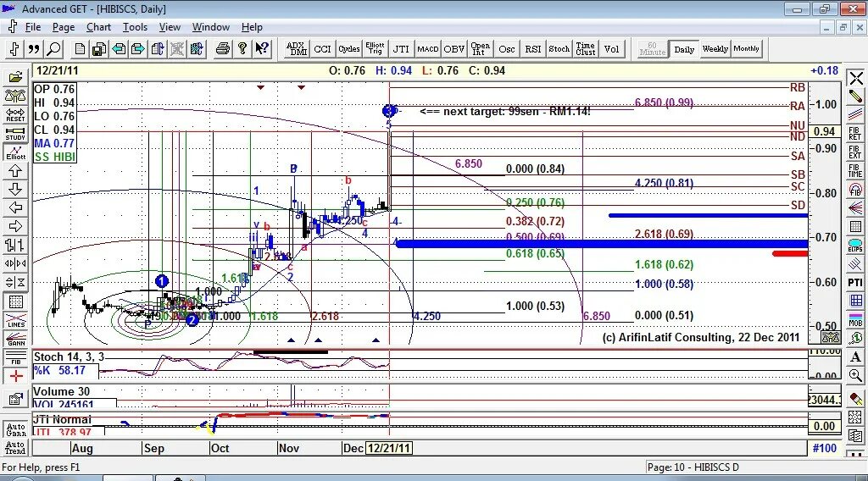The image size is (868, 481).
Task: Select the FIB RET retracement tool
Action: pyautogui.click(x=855, y=133)
